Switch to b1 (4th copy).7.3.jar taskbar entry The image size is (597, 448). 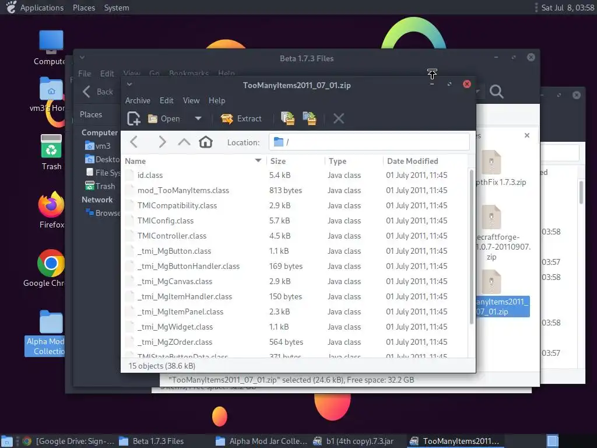tap(353, 441)
